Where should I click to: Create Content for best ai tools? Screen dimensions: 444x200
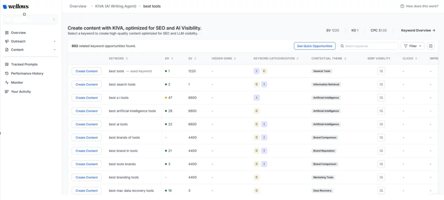click(86, 125)
